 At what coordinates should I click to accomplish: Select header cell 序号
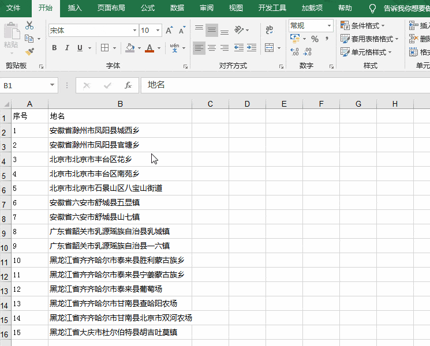click(29, 116)
